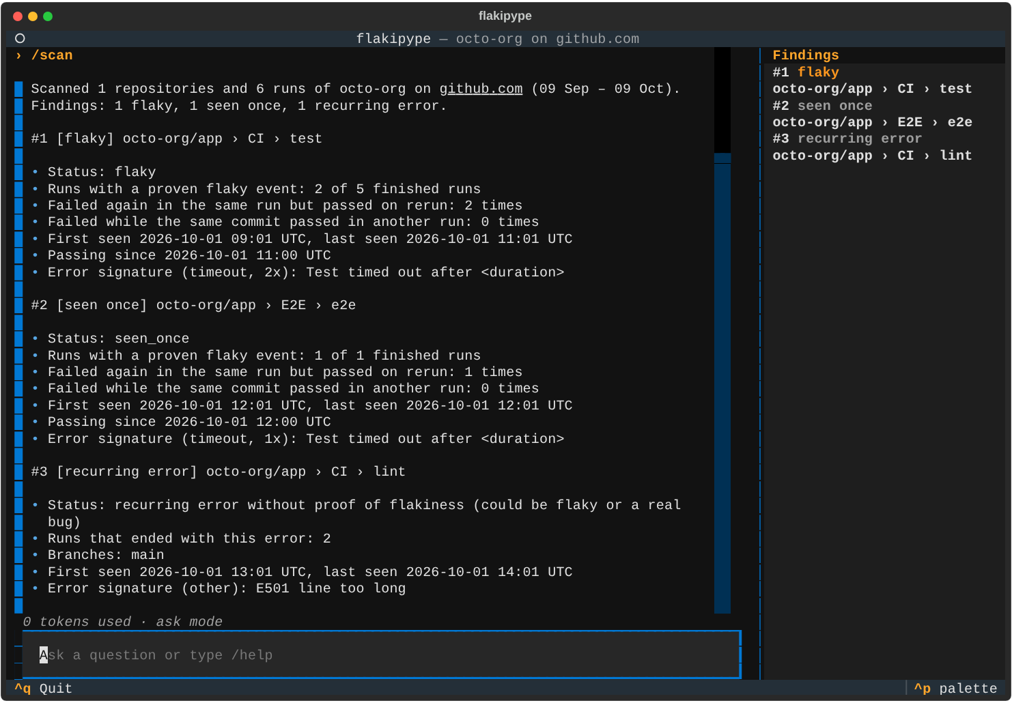The width and height of the screenshot is (1012, 703).
Task: Click the tokens used ask mode status line
Action: pyautogui.click(x=123, y=621)
